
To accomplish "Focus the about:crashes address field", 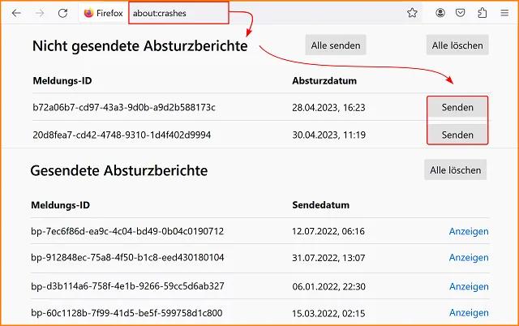I will [x=178, y=13].
